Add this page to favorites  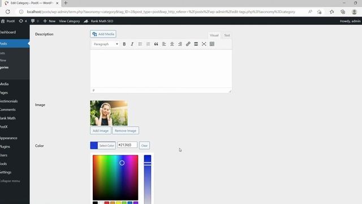320,12
